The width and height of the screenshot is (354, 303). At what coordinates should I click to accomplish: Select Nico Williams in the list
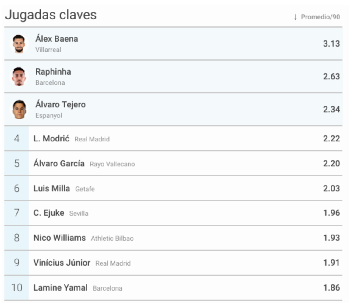pyautogui.click(x=60, y=238)
